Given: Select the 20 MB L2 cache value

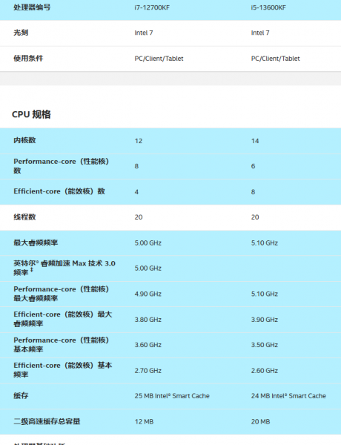Looking at the screenshot, I should (260, 422).
